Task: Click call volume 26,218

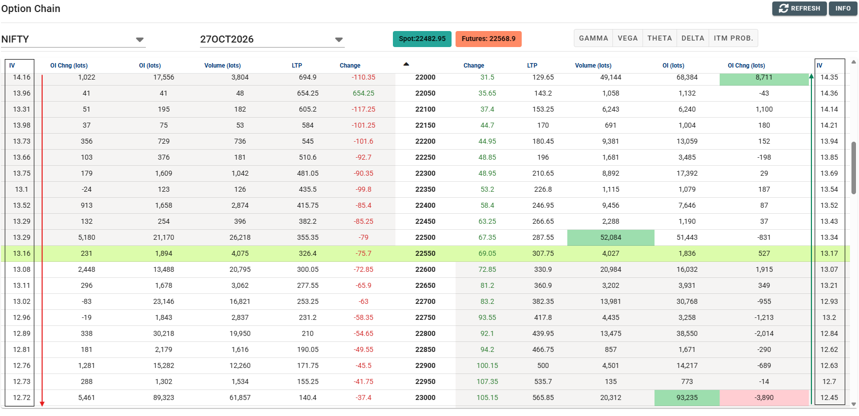Action: [x=240, y=237]
